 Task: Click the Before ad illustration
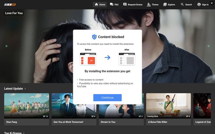click(88, 59)
